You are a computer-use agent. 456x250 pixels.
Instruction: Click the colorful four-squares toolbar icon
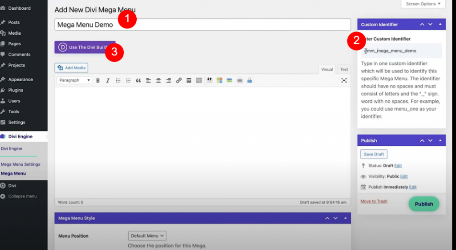coord(219,80)
